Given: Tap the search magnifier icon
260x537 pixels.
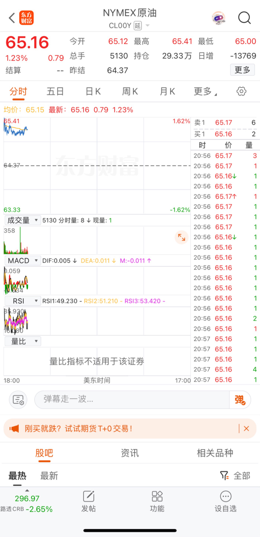Looking at the screenshot, I should 244,18.
